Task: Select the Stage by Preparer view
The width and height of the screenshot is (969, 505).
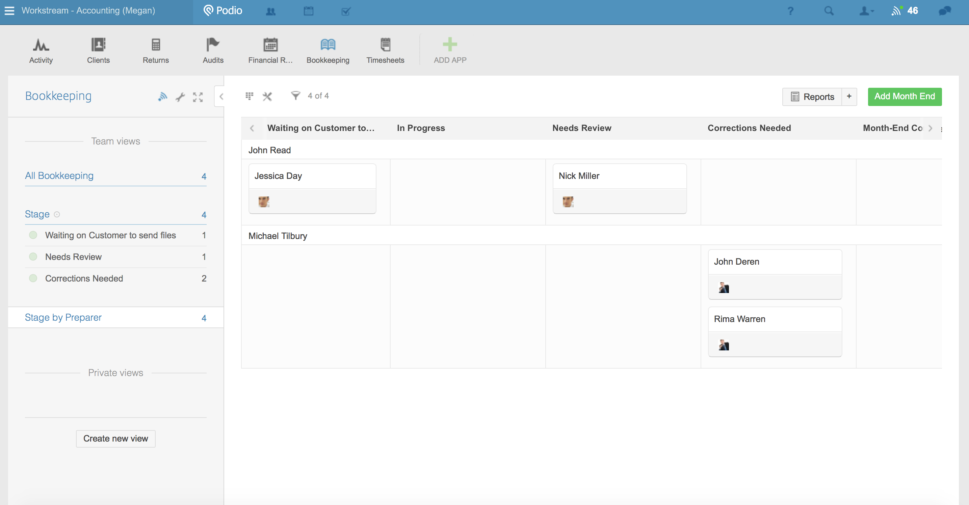Action: [x=63, y=318]
